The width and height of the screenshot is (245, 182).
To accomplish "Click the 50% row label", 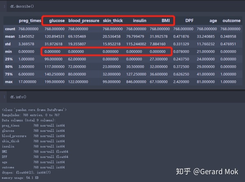I will tap(9, 67).
